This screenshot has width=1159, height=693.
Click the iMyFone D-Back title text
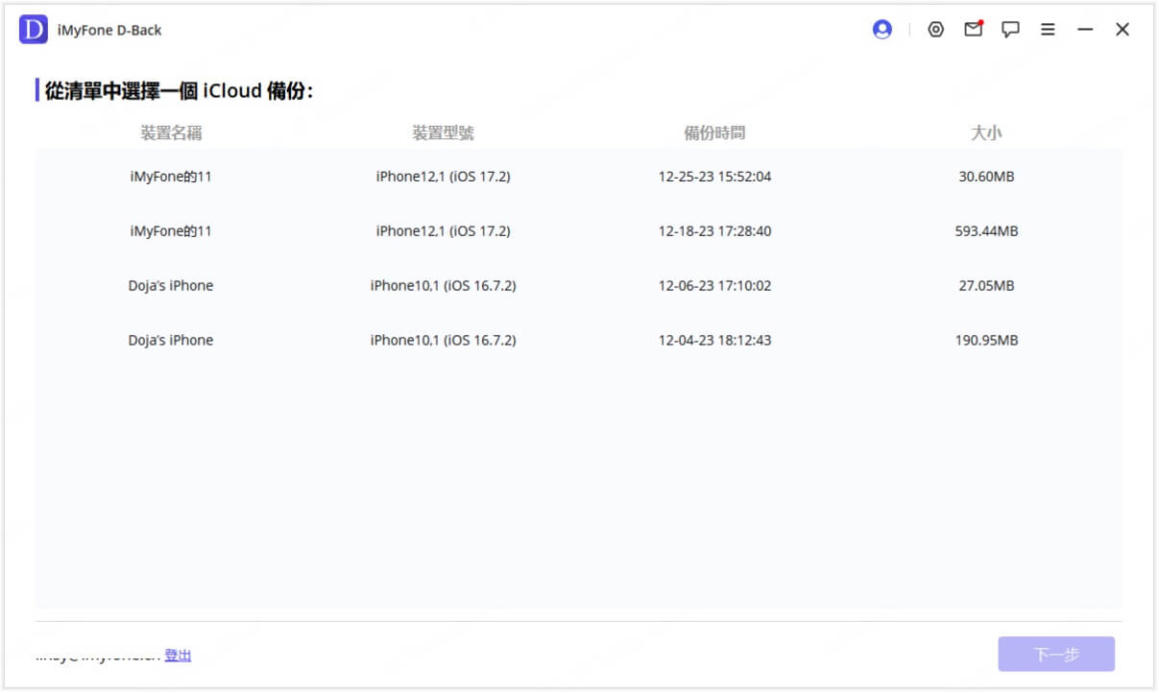[x=110, y=30]
